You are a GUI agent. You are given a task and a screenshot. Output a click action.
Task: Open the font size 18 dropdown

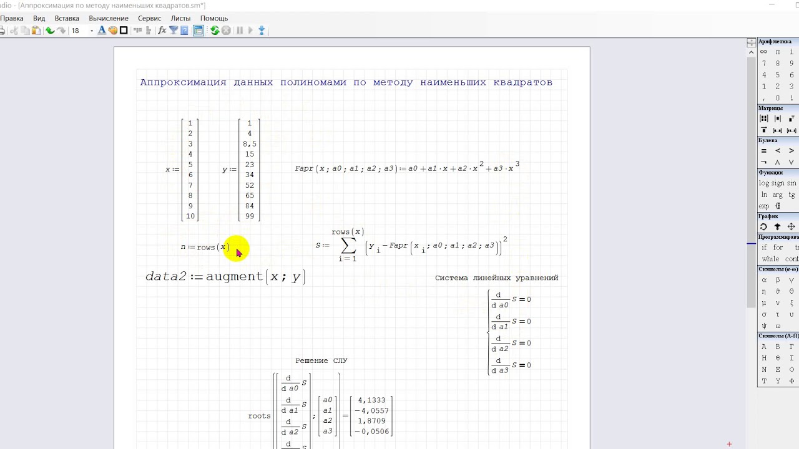92,31
